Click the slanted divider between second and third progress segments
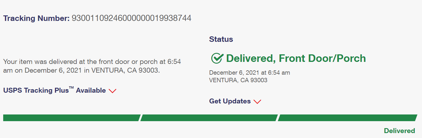This screenshot has height=138, width=422. (278, 118)
